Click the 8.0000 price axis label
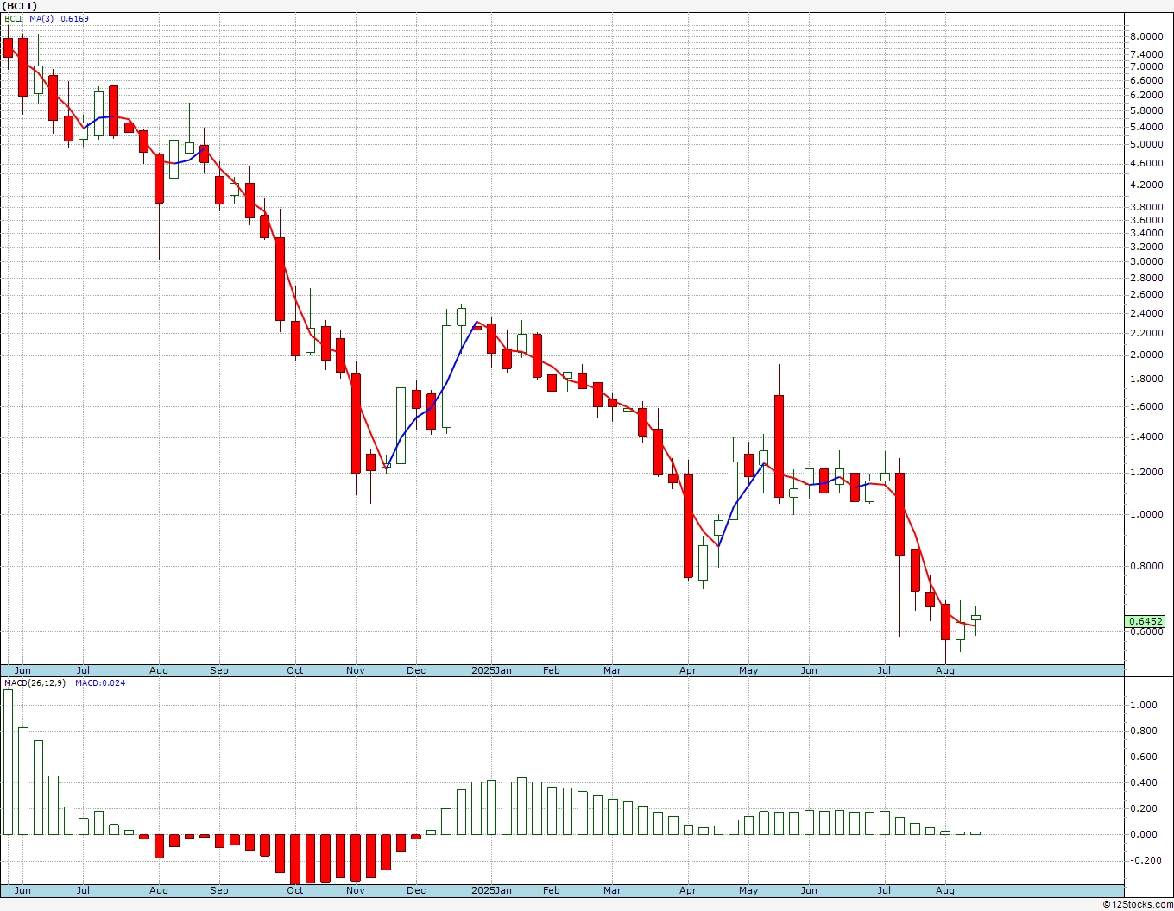Image resolution: width=1174 pixels, height=911 pixels. pyautogui.click(x=1146, y=37)
